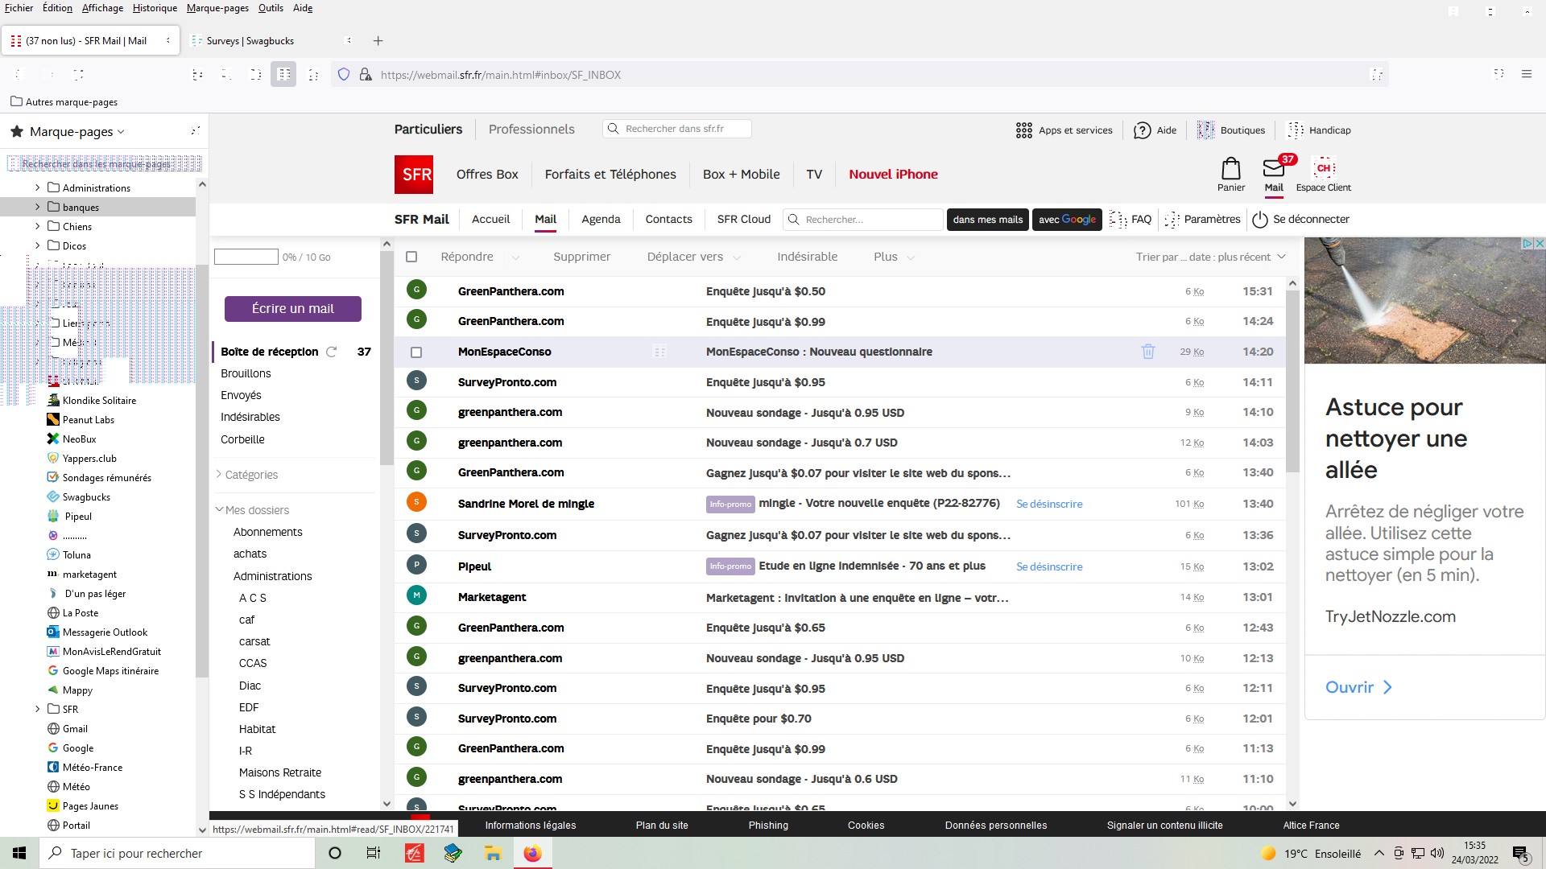Click the Aide question mark icon
The image size is (1546, 869).
pos(1142,130)
